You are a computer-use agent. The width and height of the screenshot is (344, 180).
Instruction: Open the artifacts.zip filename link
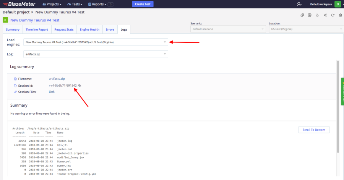[x=57, y=79]
